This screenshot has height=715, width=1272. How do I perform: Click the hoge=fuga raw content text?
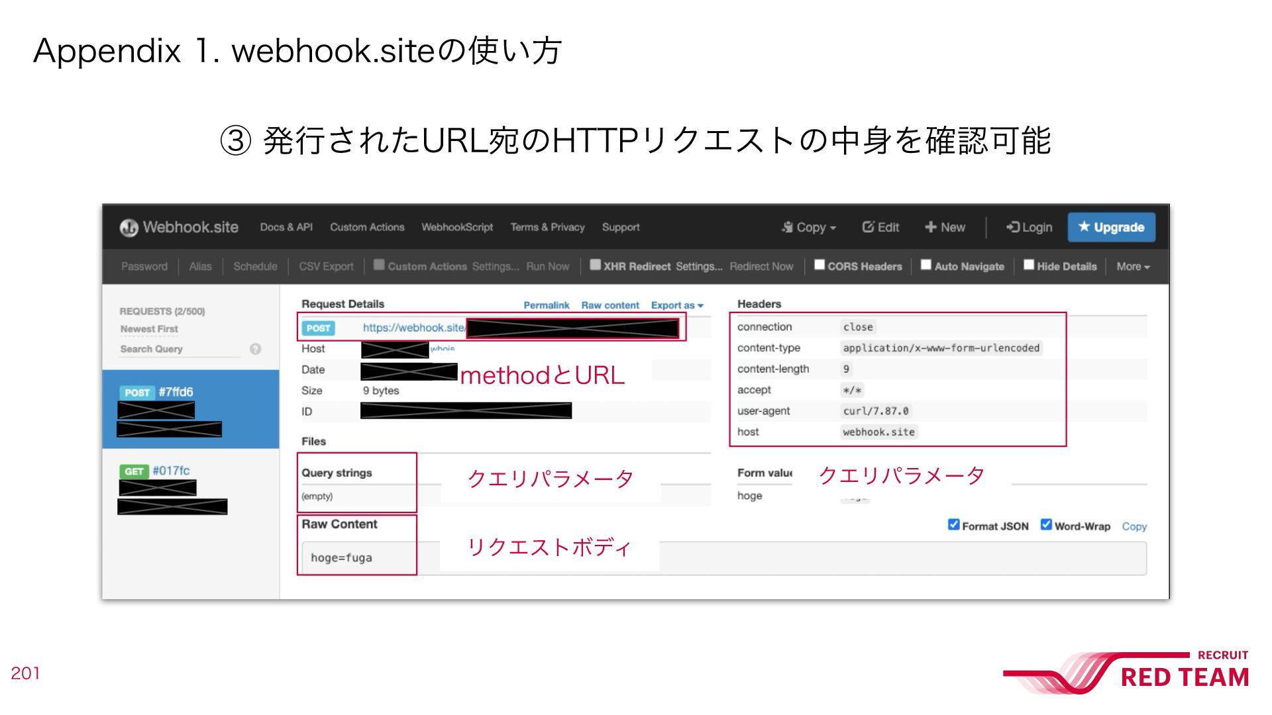pyautogui.click(x=341, y=558)
